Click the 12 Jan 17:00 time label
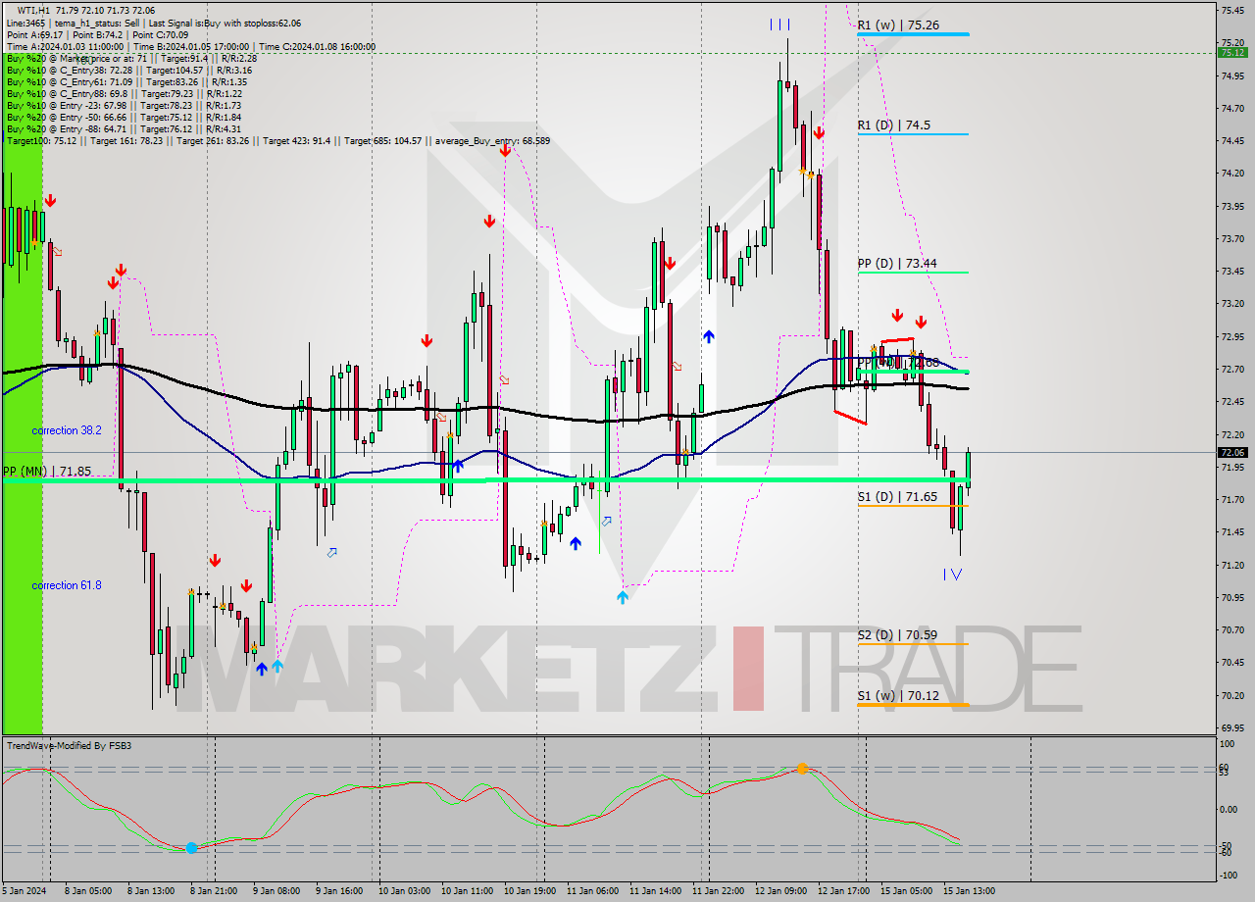1255x902 pixels. [x=845, y=891]
